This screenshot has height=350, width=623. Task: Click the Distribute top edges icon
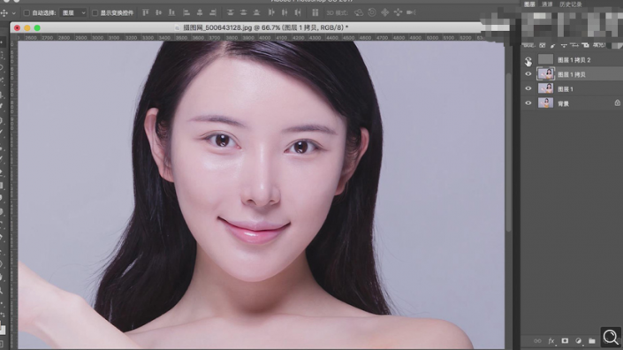click(230, 12)
